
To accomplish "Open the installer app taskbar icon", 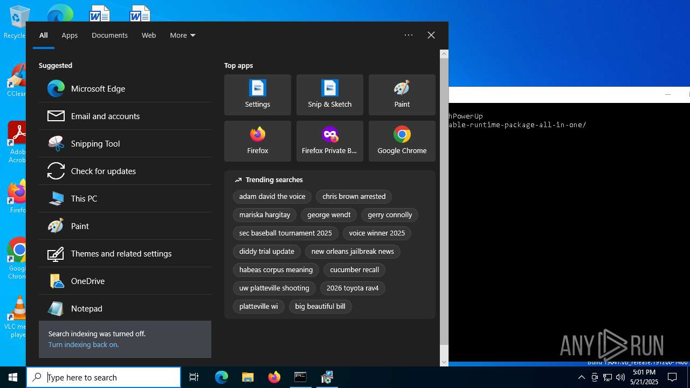I will [327, 377].
